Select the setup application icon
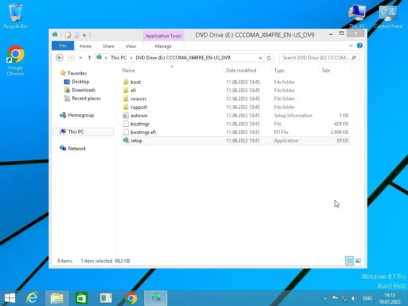Screen dimensions: 408x306 126,140
